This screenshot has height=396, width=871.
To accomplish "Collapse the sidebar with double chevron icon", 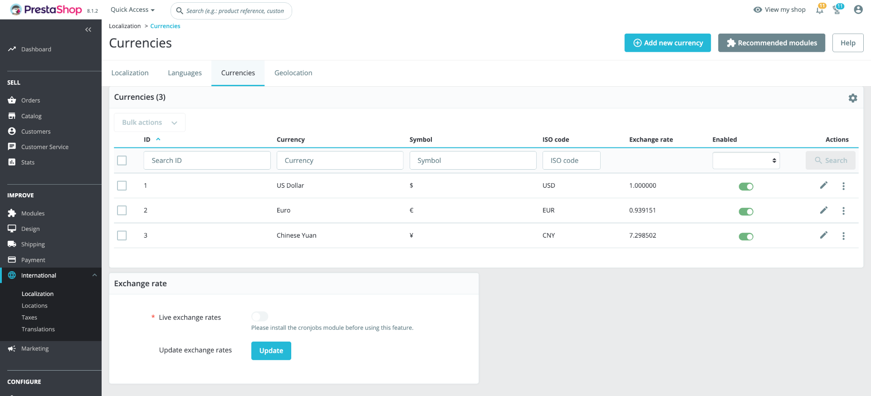I will click(88, 29).
